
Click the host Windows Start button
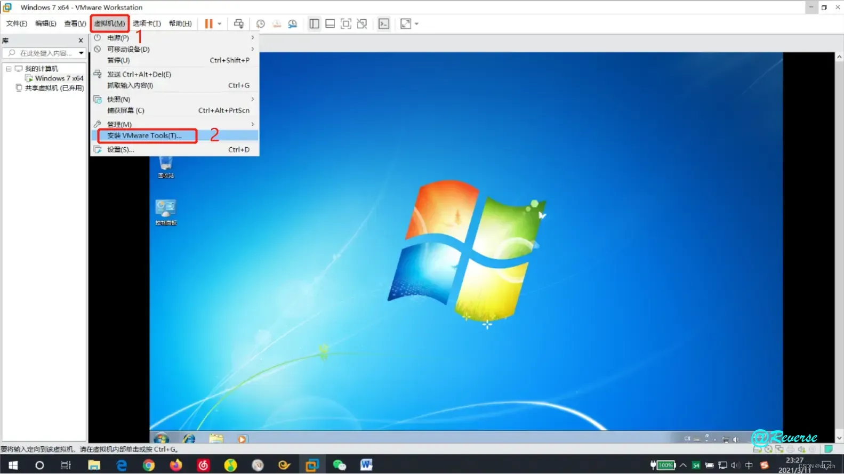point(13,465)
